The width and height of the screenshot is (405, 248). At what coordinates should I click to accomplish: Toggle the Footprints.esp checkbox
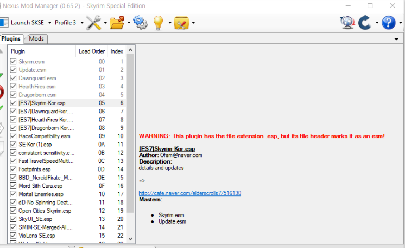click(x=13, y=169)
